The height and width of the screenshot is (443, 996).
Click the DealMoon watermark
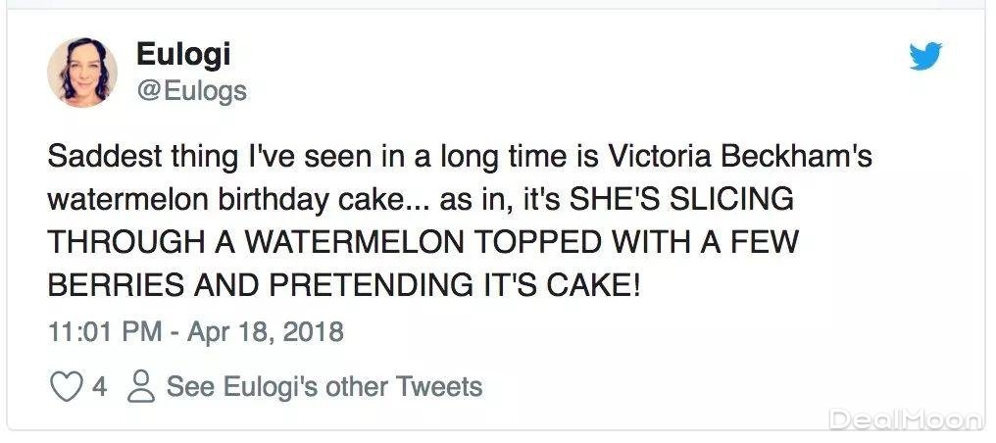coord(903,420)
